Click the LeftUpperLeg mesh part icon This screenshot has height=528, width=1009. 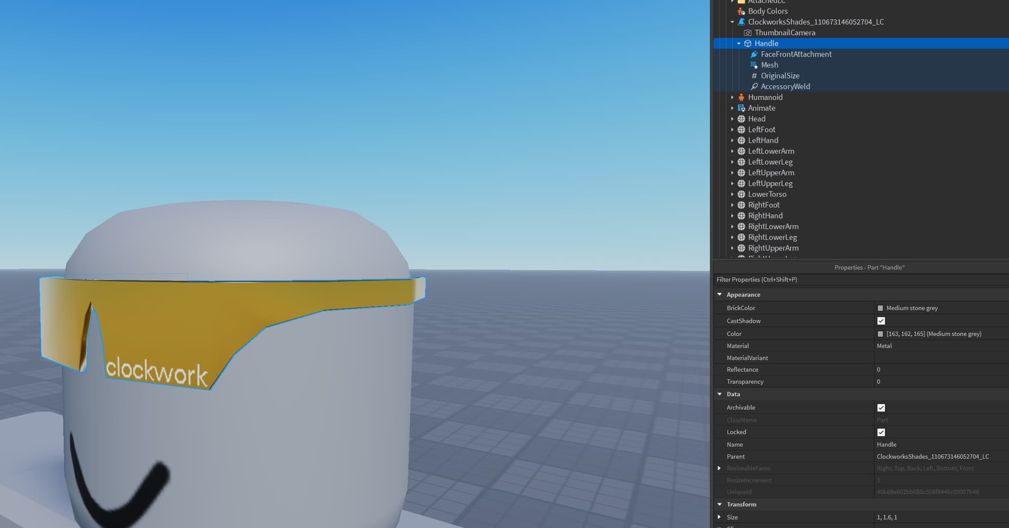[741, 184]
